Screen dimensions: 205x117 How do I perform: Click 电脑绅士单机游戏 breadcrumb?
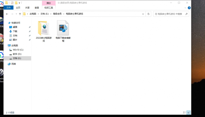click(x=75, y=14)
